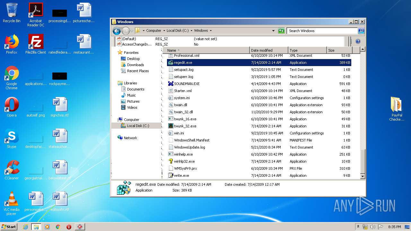Select WMSysPr9.prx in the file list

[x=259, y=168]
